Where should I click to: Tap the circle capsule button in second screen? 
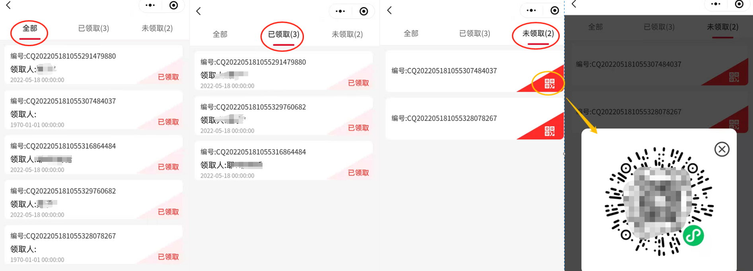(364, 11)
